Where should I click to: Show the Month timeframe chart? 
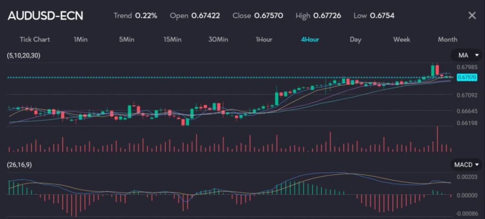(x=447, y=39)
